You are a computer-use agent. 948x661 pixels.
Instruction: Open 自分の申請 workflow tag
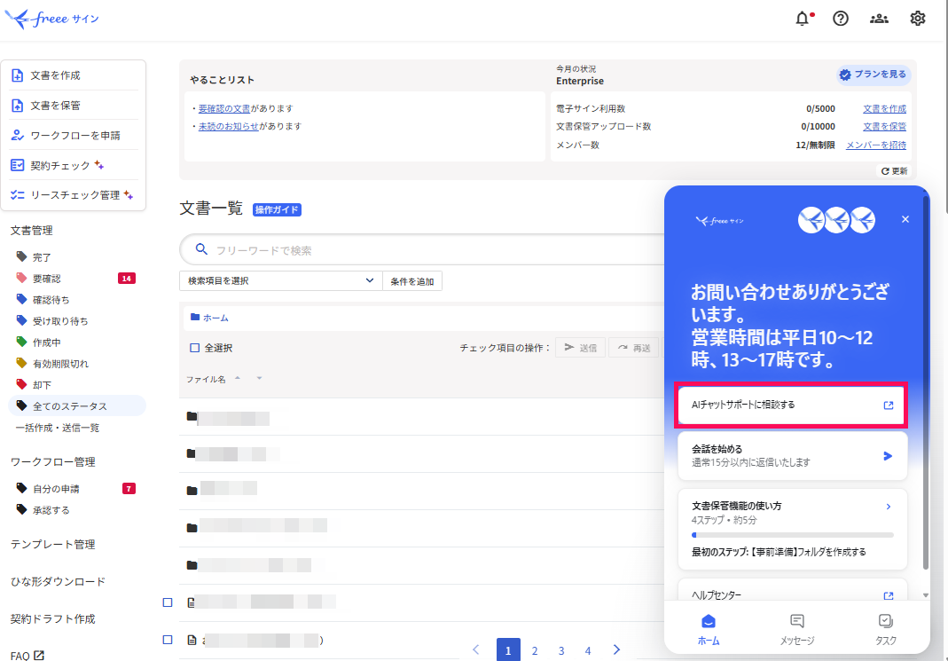pyautogui.click(x=22, y=488)
